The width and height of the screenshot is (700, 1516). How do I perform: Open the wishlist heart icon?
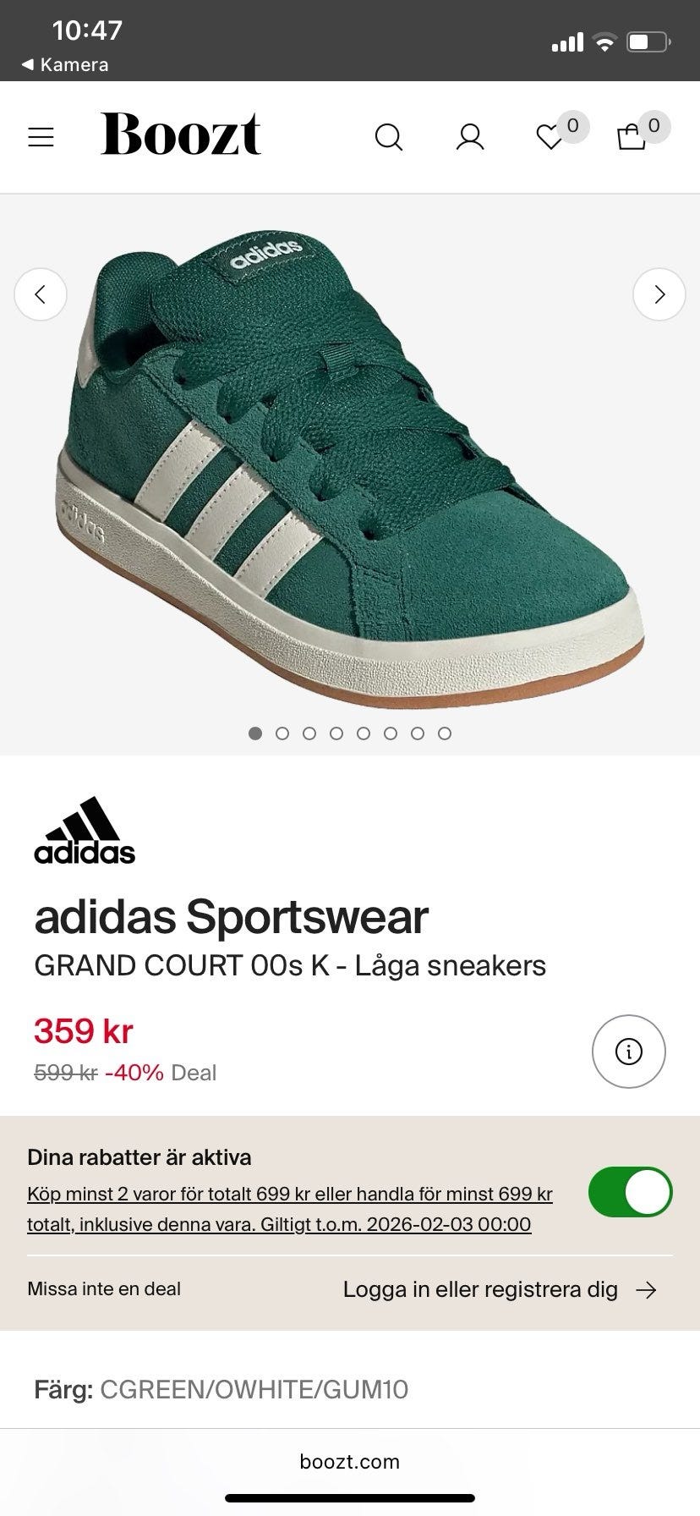(x=550, y=137)
